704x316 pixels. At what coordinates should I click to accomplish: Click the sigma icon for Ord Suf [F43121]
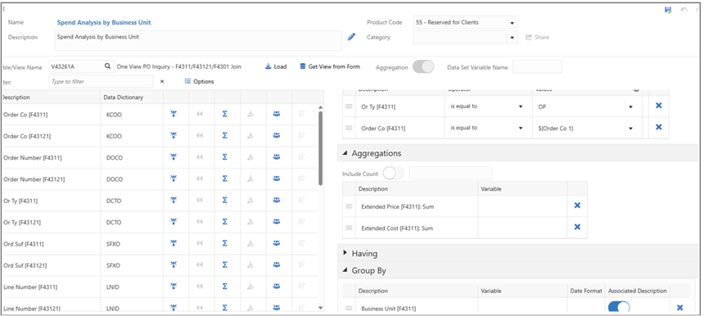click(224, 264)
